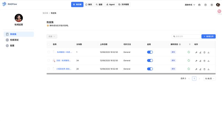The image size is (222, 121).
Task: Open the 简体中文 language dropdown
Action: tap(190, 5)
